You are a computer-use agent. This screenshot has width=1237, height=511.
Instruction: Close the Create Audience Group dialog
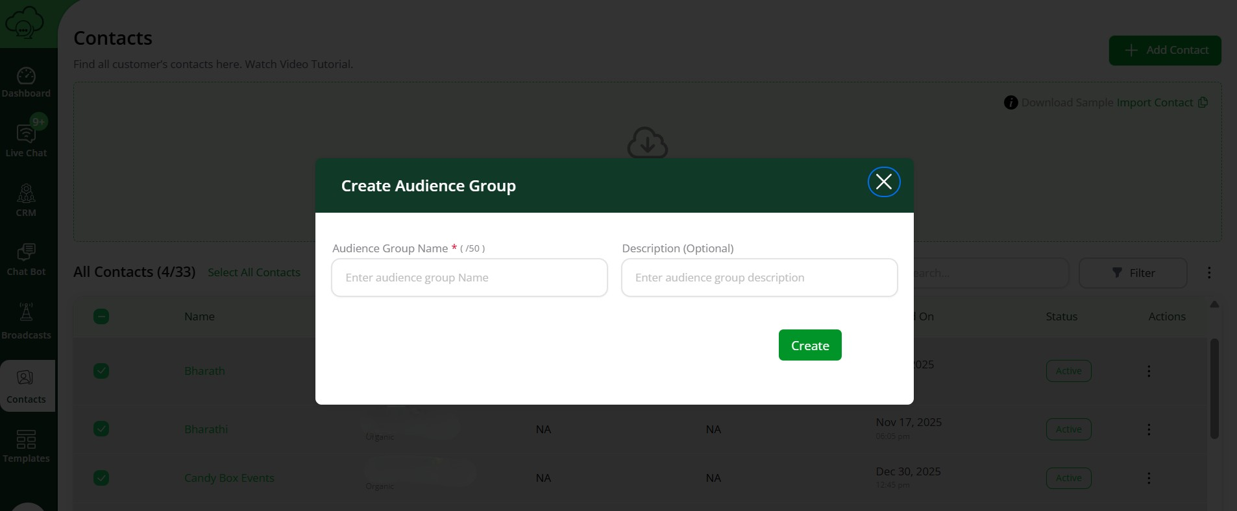point(883,182)
